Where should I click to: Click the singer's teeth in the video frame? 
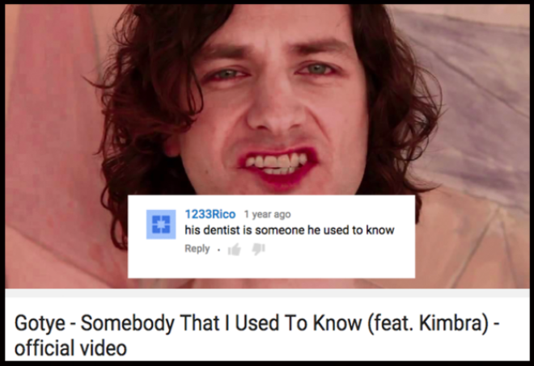pyautogui.click(x=278, y=162)
